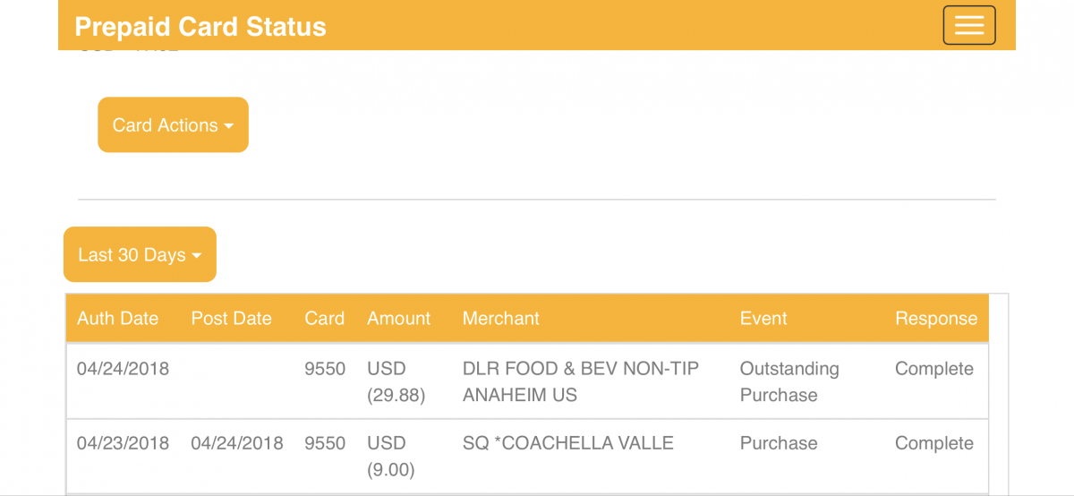This screenshot has width=1074, height=496.
Task: Click the USD (9.00) amount cell
Action: (390, 456)
